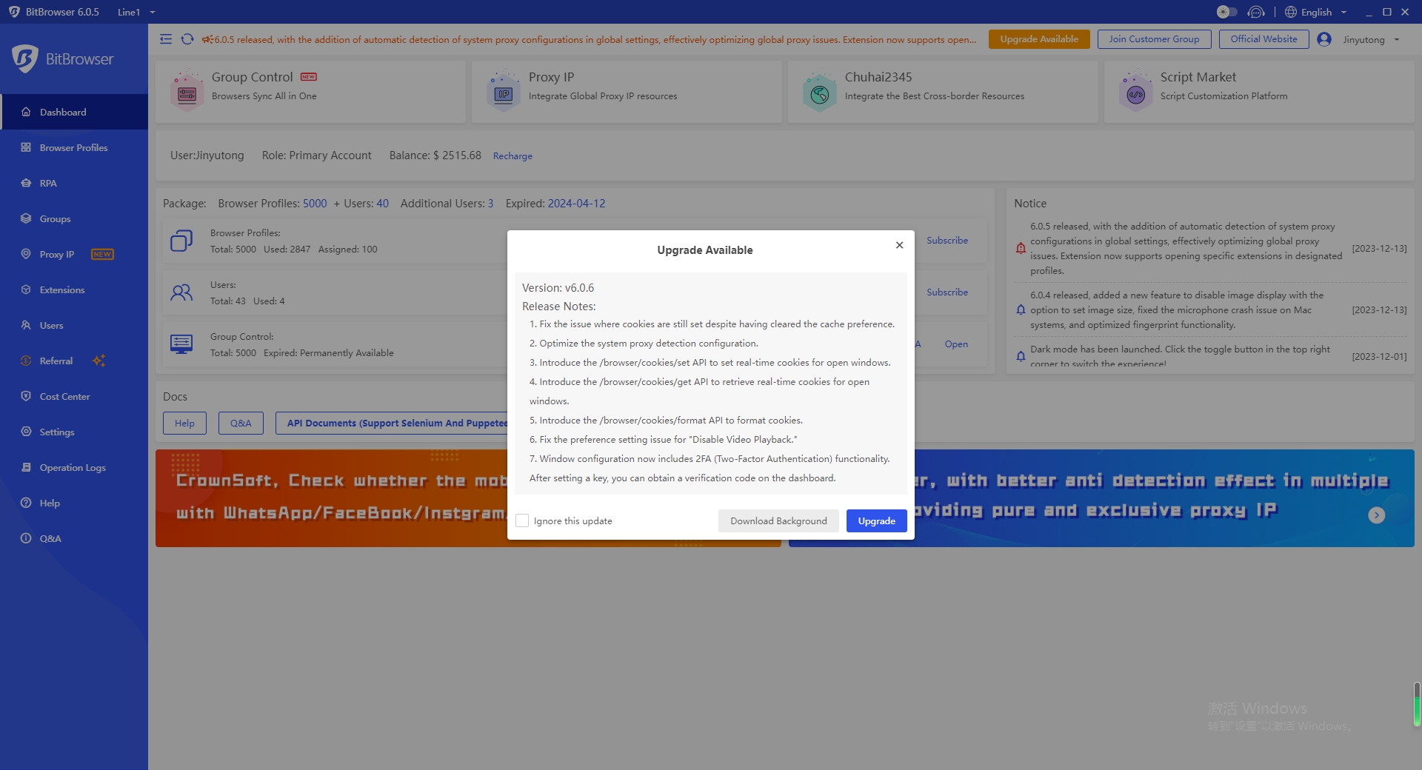Image resolution: width=1422 pixels, height=770 pixels.
Task: Open Operation Logs in the sidebar
Action: 74,467
